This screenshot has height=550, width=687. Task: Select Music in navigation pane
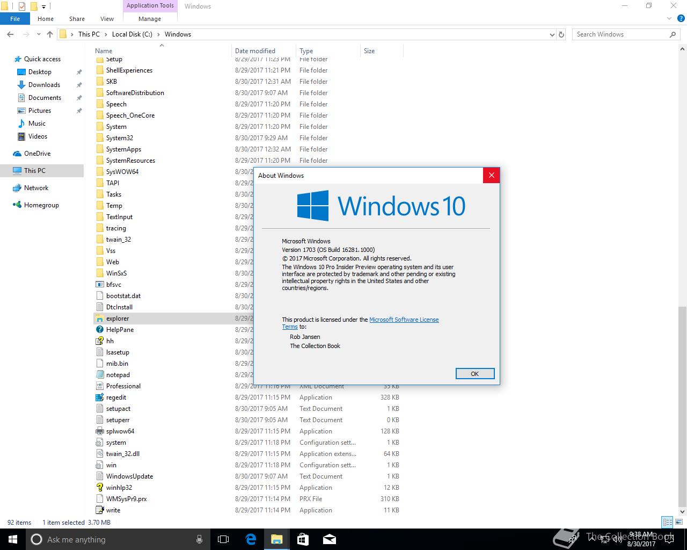pyautogui.click(x=37, y=124)
